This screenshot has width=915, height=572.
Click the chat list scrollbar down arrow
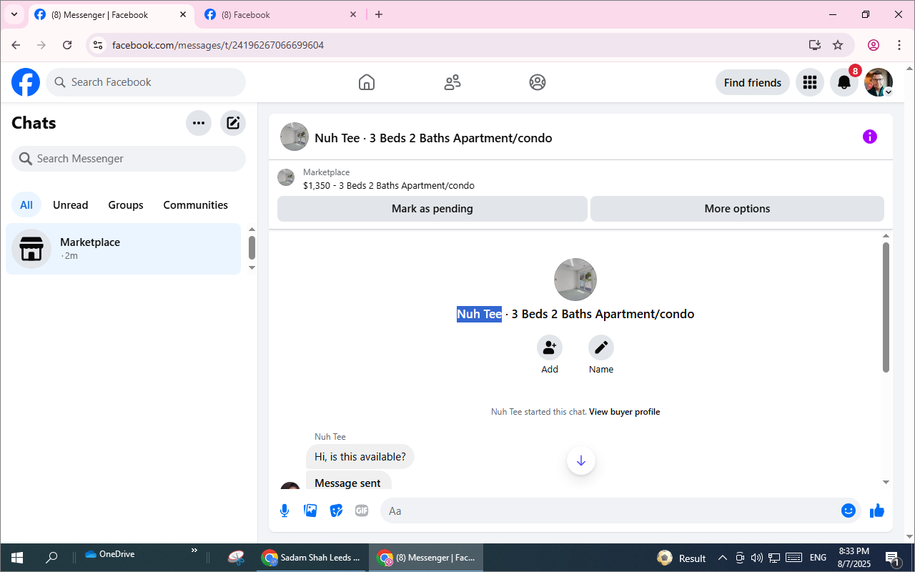(x=252, y=267)
